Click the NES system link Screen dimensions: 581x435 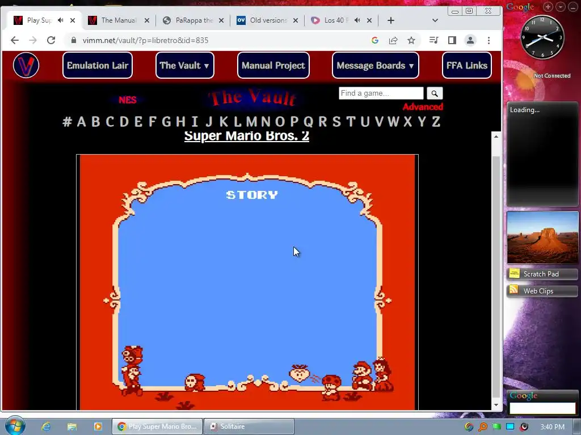click(x=128, y=100)
